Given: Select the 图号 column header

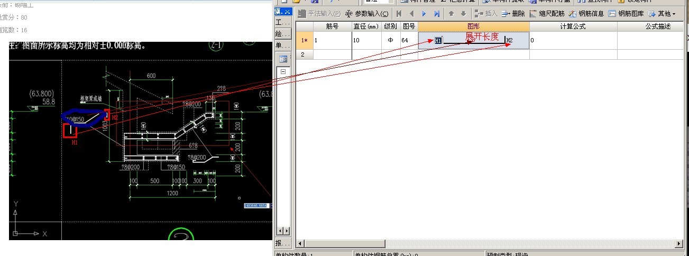Looking at the screenshot, I should click(x=409, y=26).
